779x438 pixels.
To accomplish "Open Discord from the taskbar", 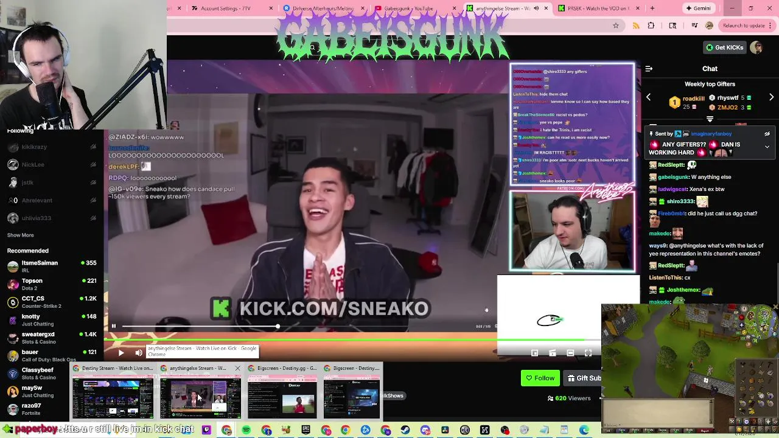I will [x=425, y=430].
